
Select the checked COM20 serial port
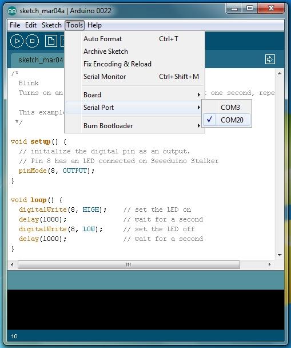[227, 120]
